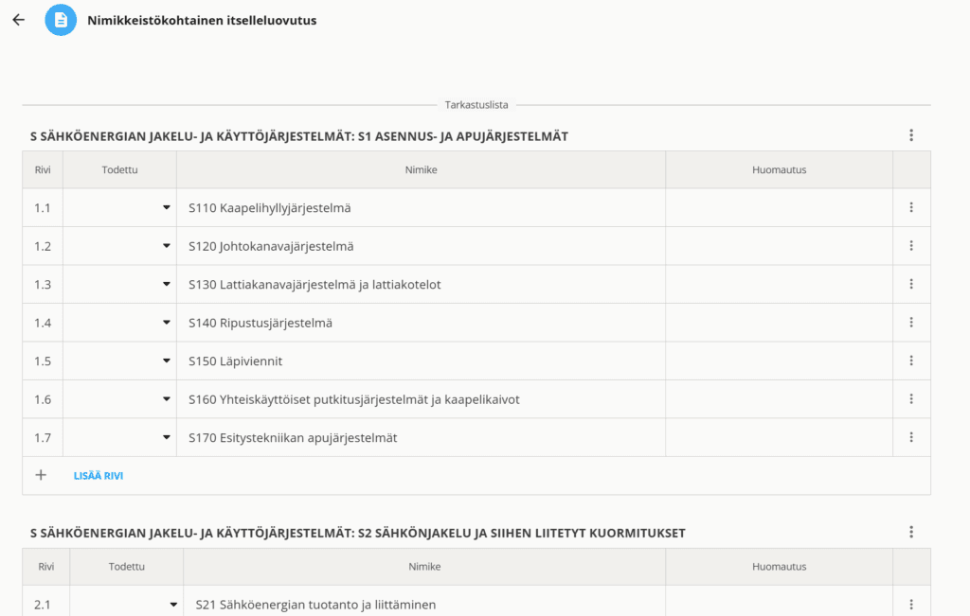Viewport: 970px width, 616px height.
Task: Click the plus icon to add a new row
Action: (41, 474)
